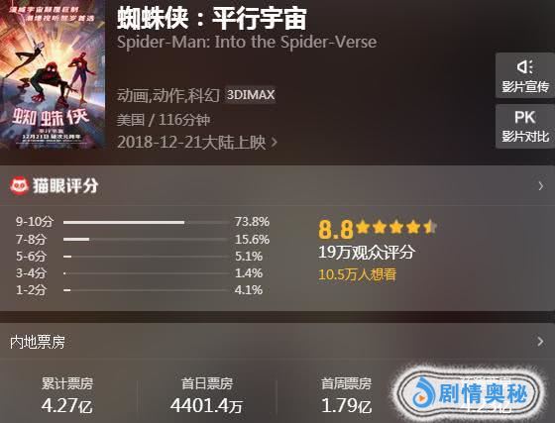Click the 10.5万人想看 link
Viewport: 555px width, 423px height.
click(357, 274)
